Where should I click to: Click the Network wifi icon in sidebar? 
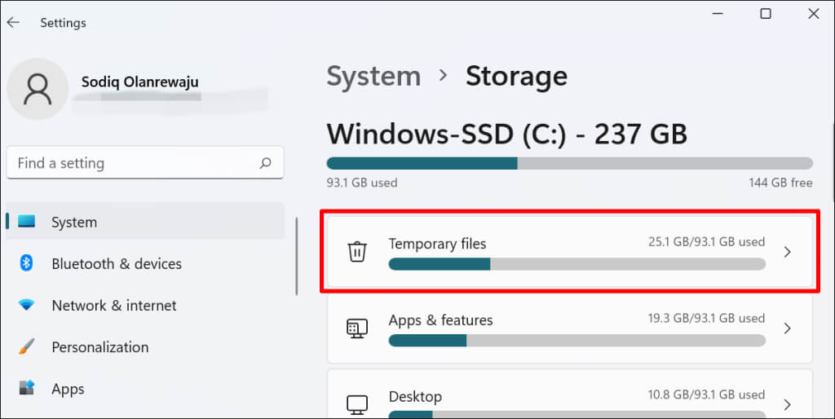click(x=27, y=306)
